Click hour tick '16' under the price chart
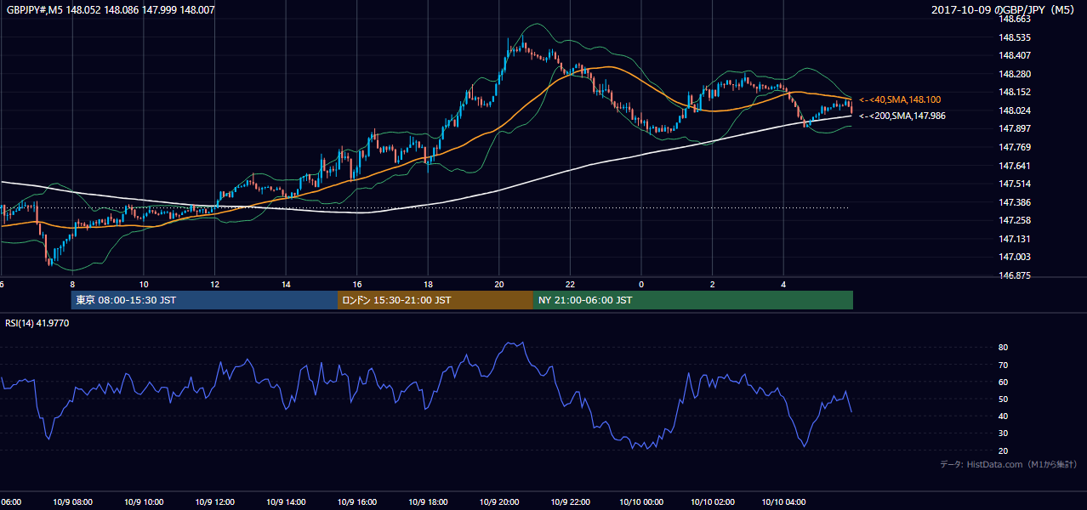Image resolution: width=1087 pixels, height=510 pixels. point(358,284)
